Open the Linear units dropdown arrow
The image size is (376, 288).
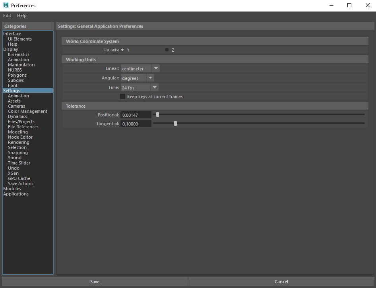coord(156,68)
